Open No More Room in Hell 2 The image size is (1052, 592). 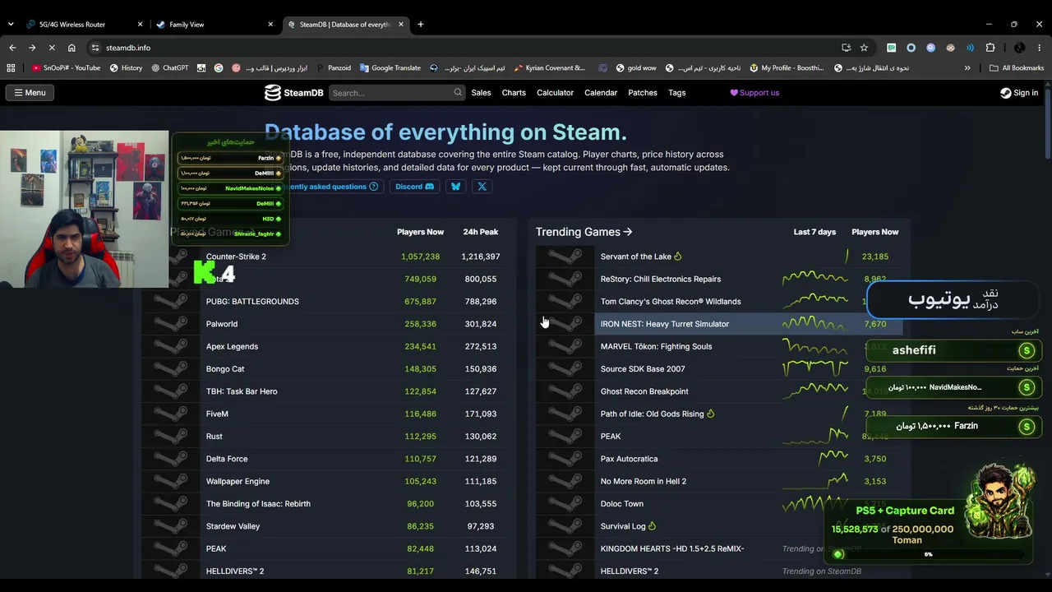coord(644,482)
